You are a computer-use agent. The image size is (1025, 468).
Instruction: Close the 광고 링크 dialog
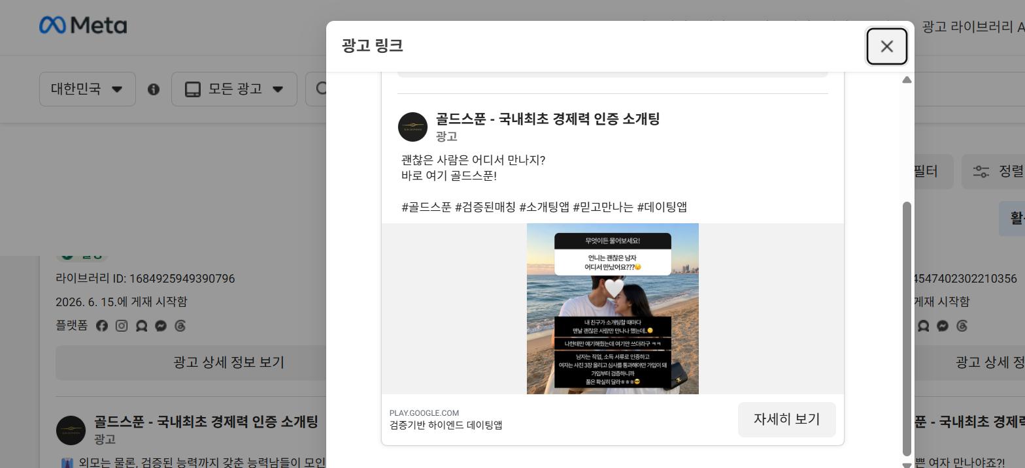(886, 46)
